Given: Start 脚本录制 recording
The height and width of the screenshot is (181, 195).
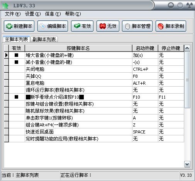Looking at the screenshot, I should [171, 26].
